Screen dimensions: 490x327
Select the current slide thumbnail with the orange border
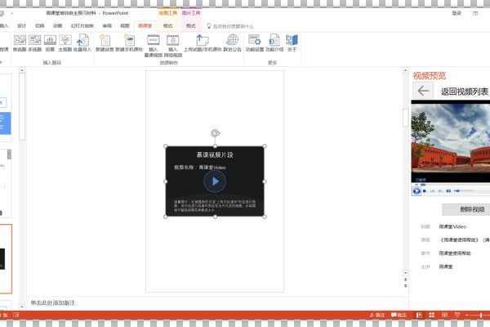pos(6,259)
